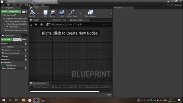Click the My Blueprint search field
The image size is (183, 103).
pyautogui.click(x=17, y=39)
